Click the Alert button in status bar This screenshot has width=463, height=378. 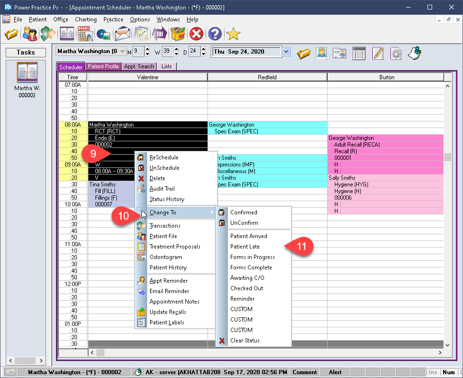[x=335, y=372]
